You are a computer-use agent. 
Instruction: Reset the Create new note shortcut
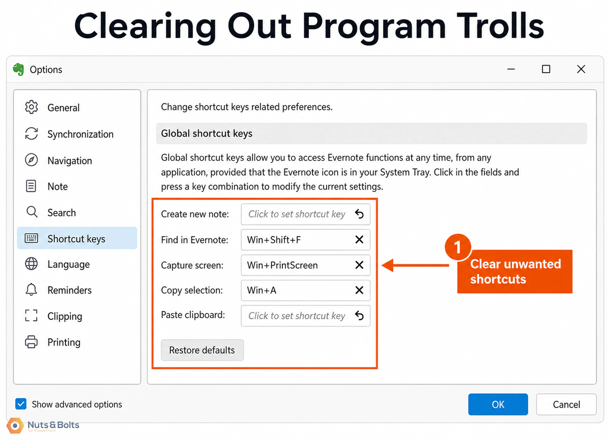(359, 214)
